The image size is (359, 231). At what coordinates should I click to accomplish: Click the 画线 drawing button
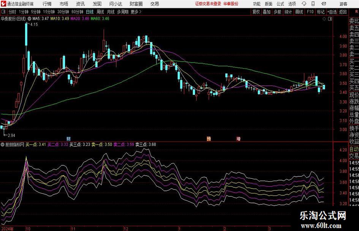tap(299, 12)
